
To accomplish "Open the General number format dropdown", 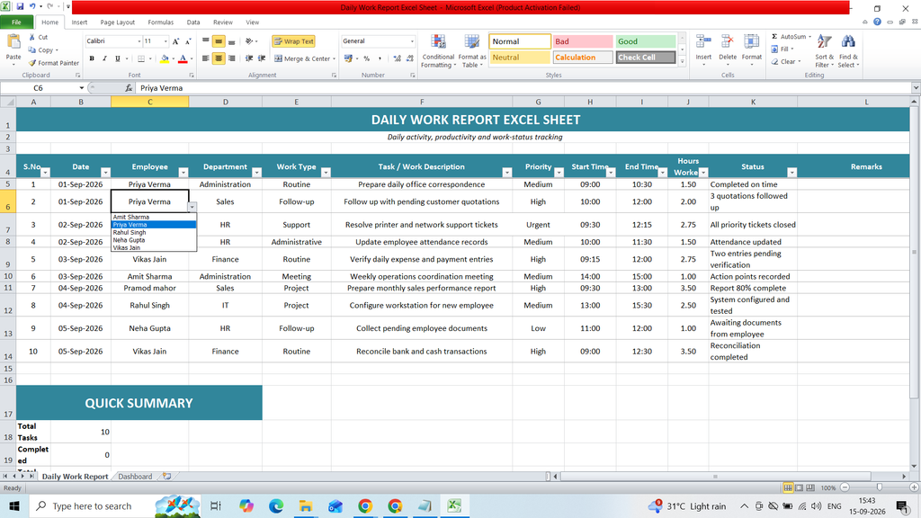I will pyautogui.click(x=412, y=41).
